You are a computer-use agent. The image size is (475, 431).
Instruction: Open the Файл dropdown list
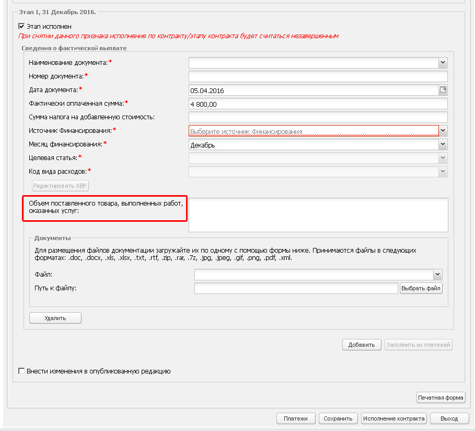click(x=437, y=275)
